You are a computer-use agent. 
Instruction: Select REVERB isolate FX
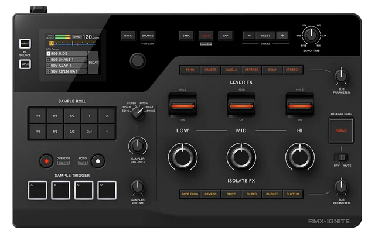210,194
